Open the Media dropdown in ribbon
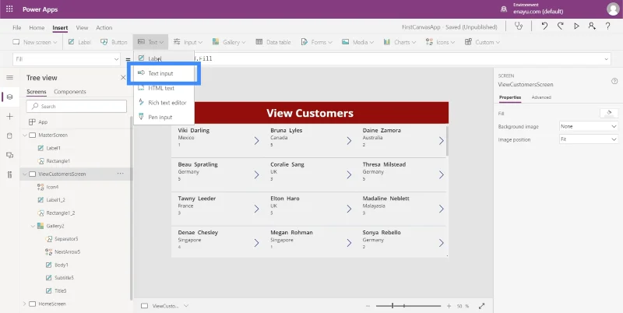This screenshot has height=313, width=623. click(357, 42)
